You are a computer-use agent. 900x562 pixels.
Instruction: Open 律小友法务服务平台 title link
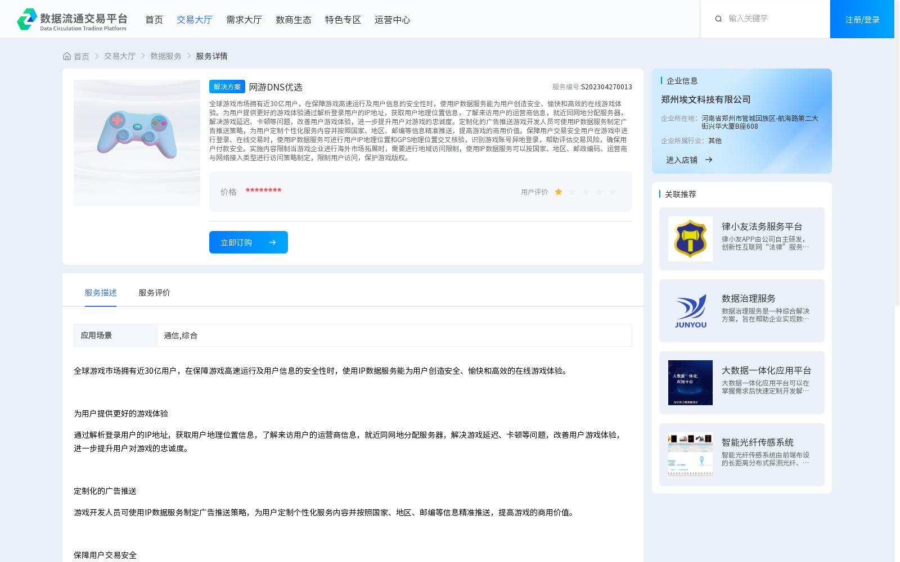pos(762,226)
